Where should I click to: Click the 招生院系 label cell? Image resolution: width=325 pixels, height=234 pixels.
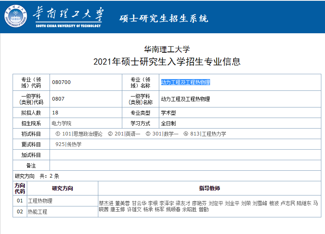pos(31,124)
